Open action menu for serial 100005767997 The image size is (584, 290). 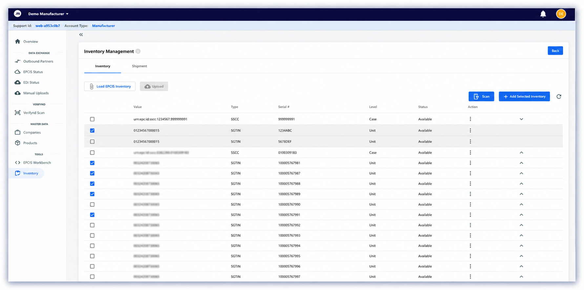(x=470, y=277)
